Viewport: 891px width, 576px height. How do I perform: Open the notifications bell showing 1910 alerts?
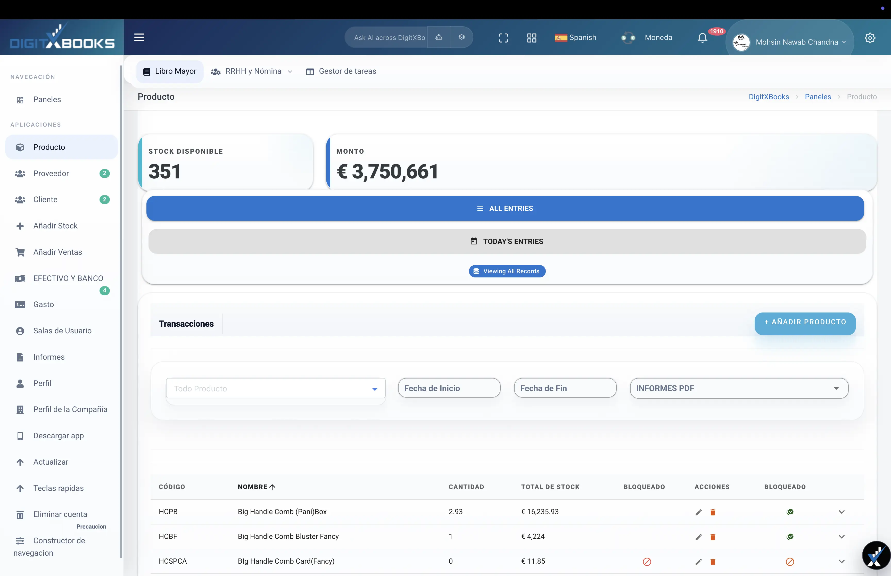tap(702, 37)
